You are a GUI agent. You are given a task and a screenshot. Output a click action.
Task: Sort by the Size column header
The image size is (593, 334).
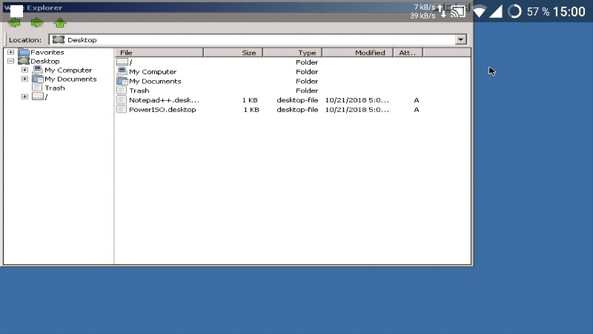pos(233,53)
